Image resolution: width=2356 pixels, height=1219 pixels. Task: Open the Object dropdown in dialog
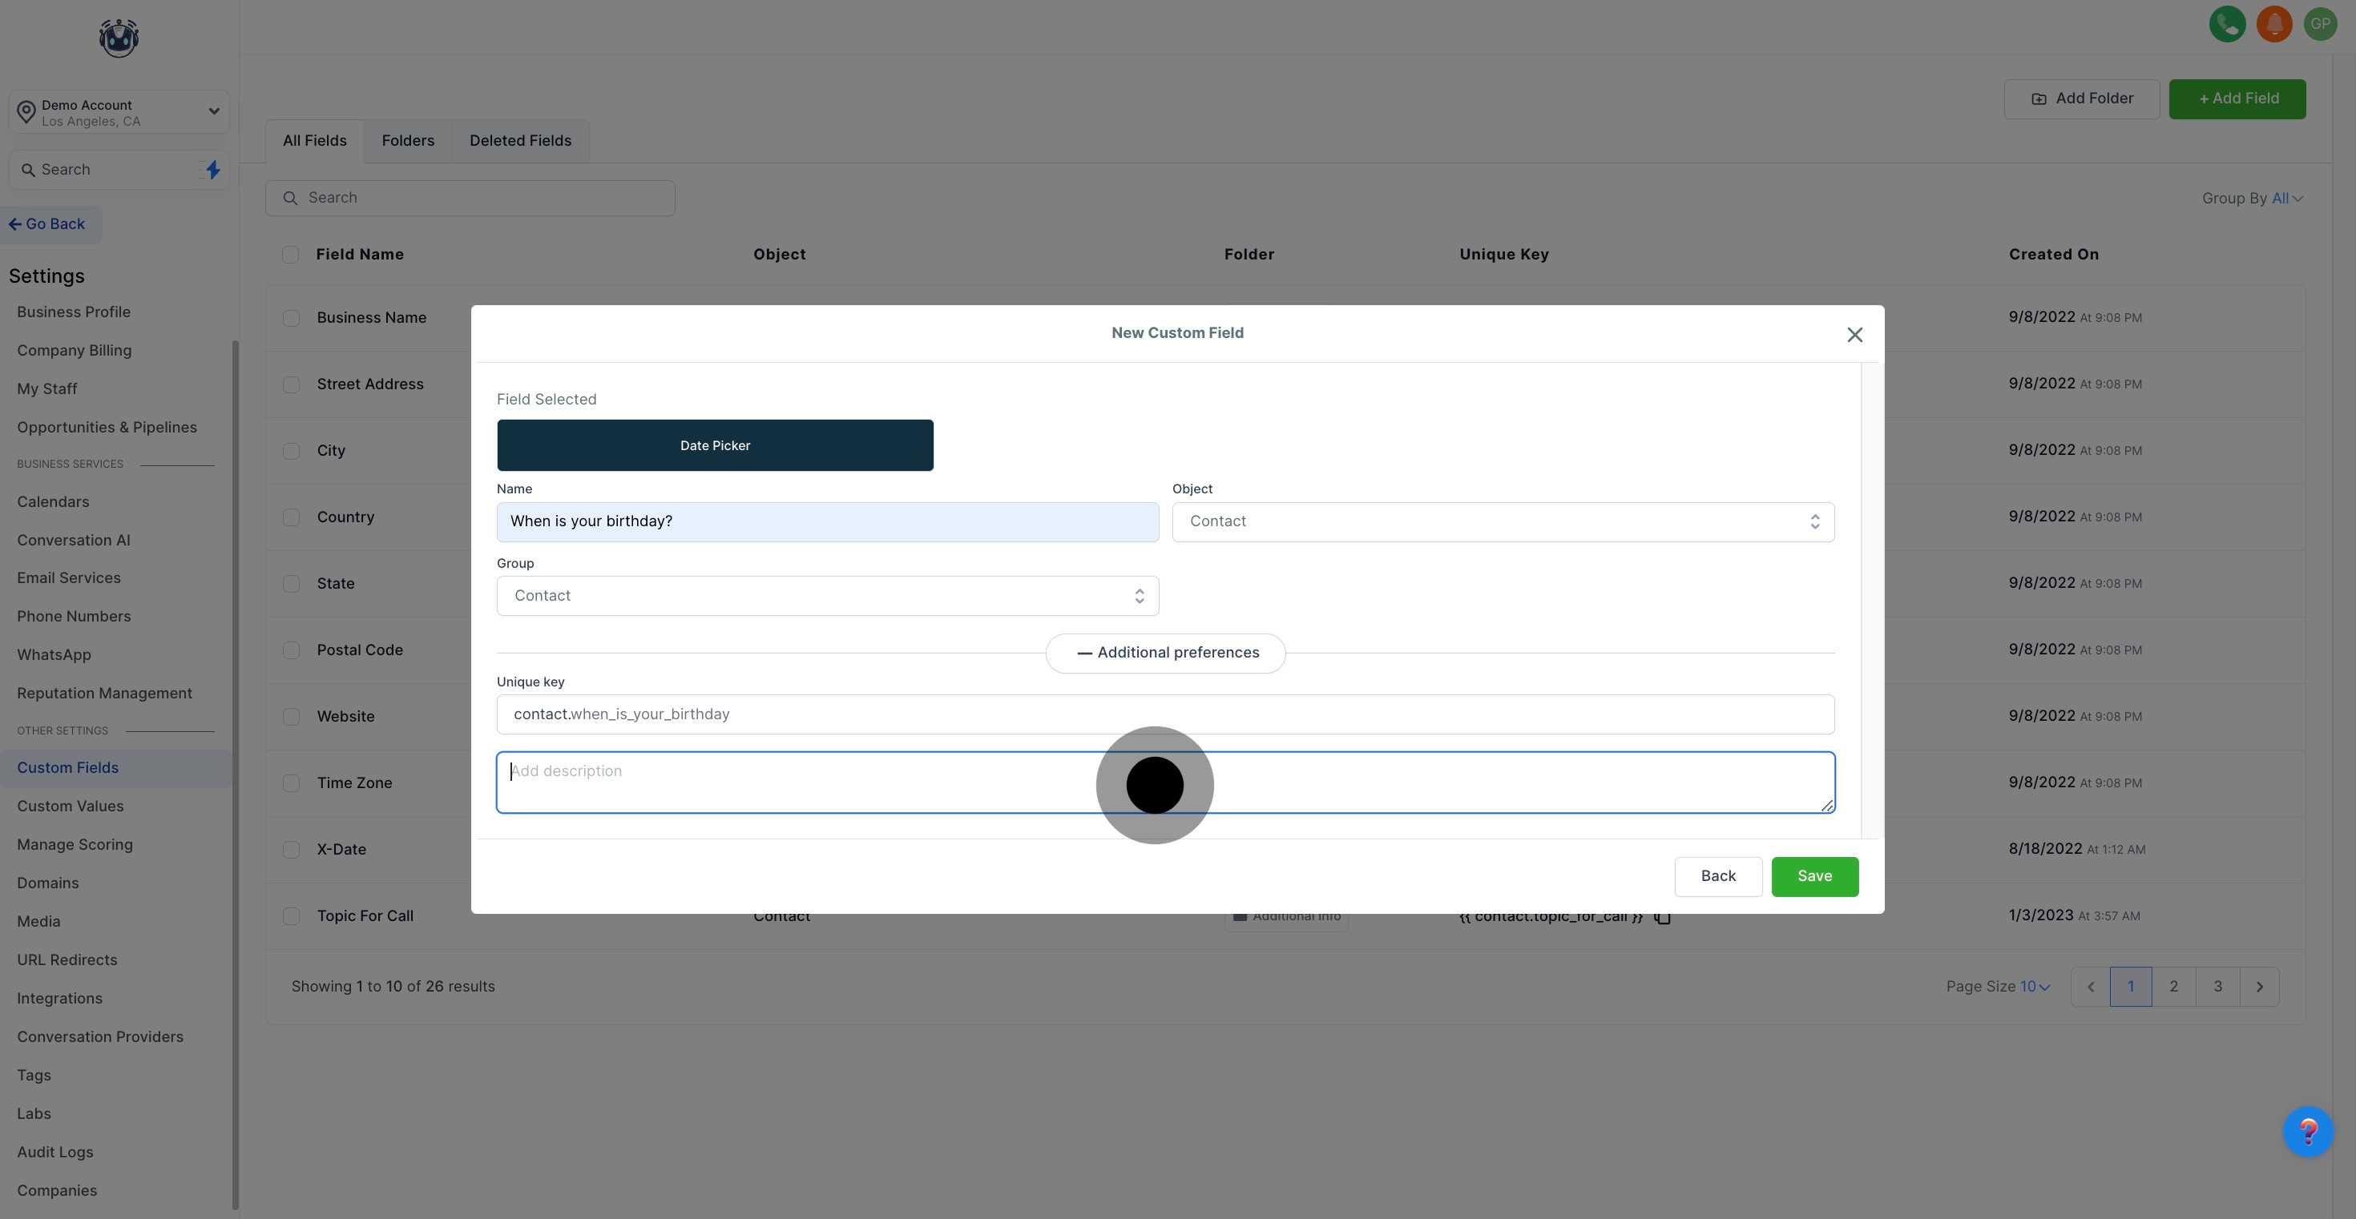(x=1503, y=521)
